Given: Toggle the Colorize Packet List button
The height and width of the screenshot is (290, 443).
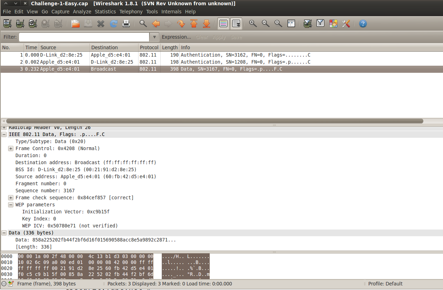Looking at the screenshot, I should (223, 24).
